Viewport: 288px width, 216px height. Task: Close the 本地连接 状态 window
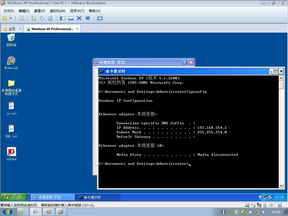pyautogui.click(x=191, y=62)
